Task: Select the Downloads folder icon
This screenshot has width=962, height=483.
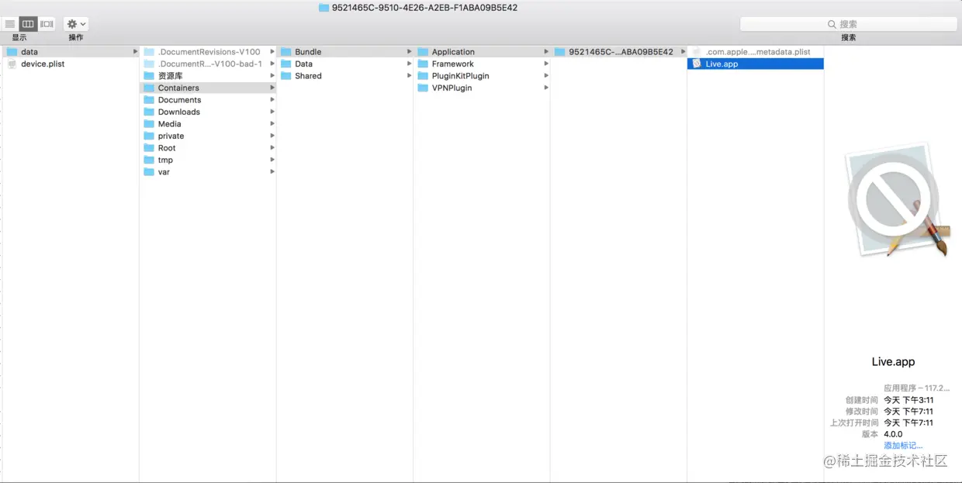Action: pos(149,112)
